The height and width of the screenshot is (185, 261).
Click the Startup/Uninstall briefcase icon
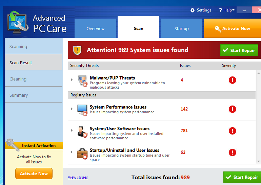[x=82, y=153]
